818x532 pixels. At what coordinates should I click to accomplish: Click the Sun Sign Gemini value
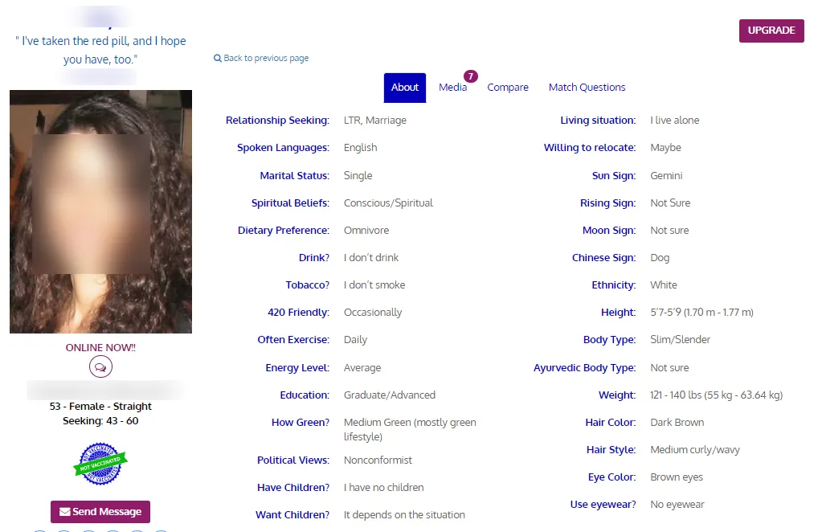point(666,176)
